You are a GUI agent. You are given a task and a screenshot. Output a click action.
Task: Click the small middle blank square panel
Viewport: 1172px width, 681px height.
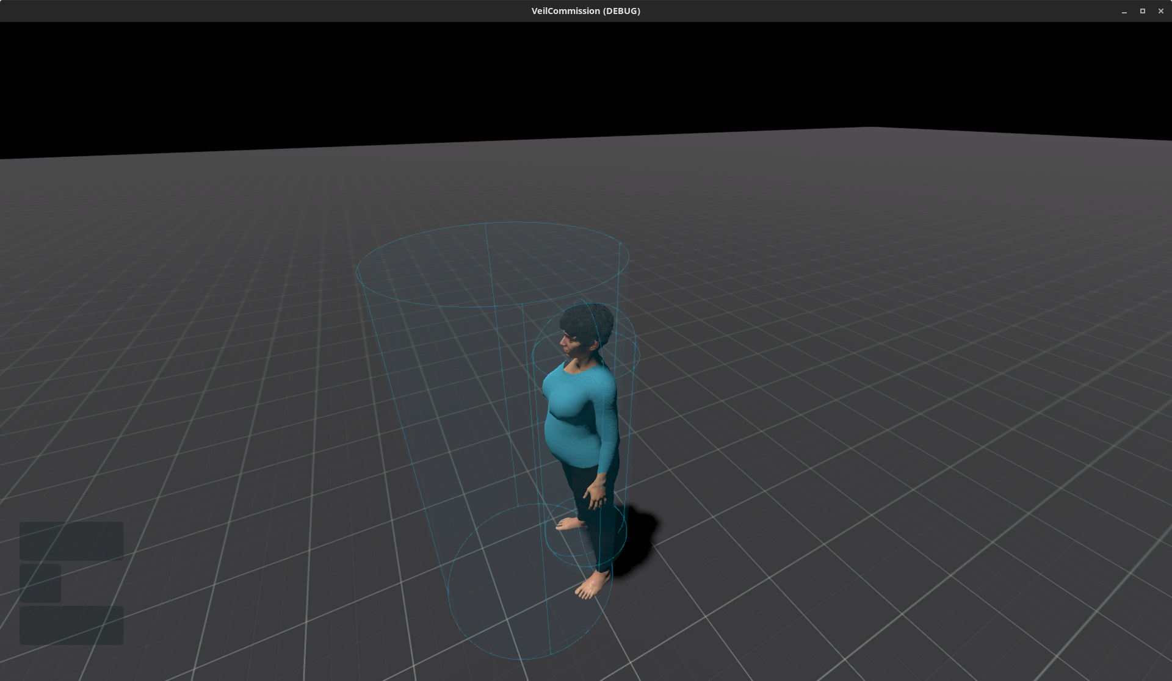tap(40, 583)
